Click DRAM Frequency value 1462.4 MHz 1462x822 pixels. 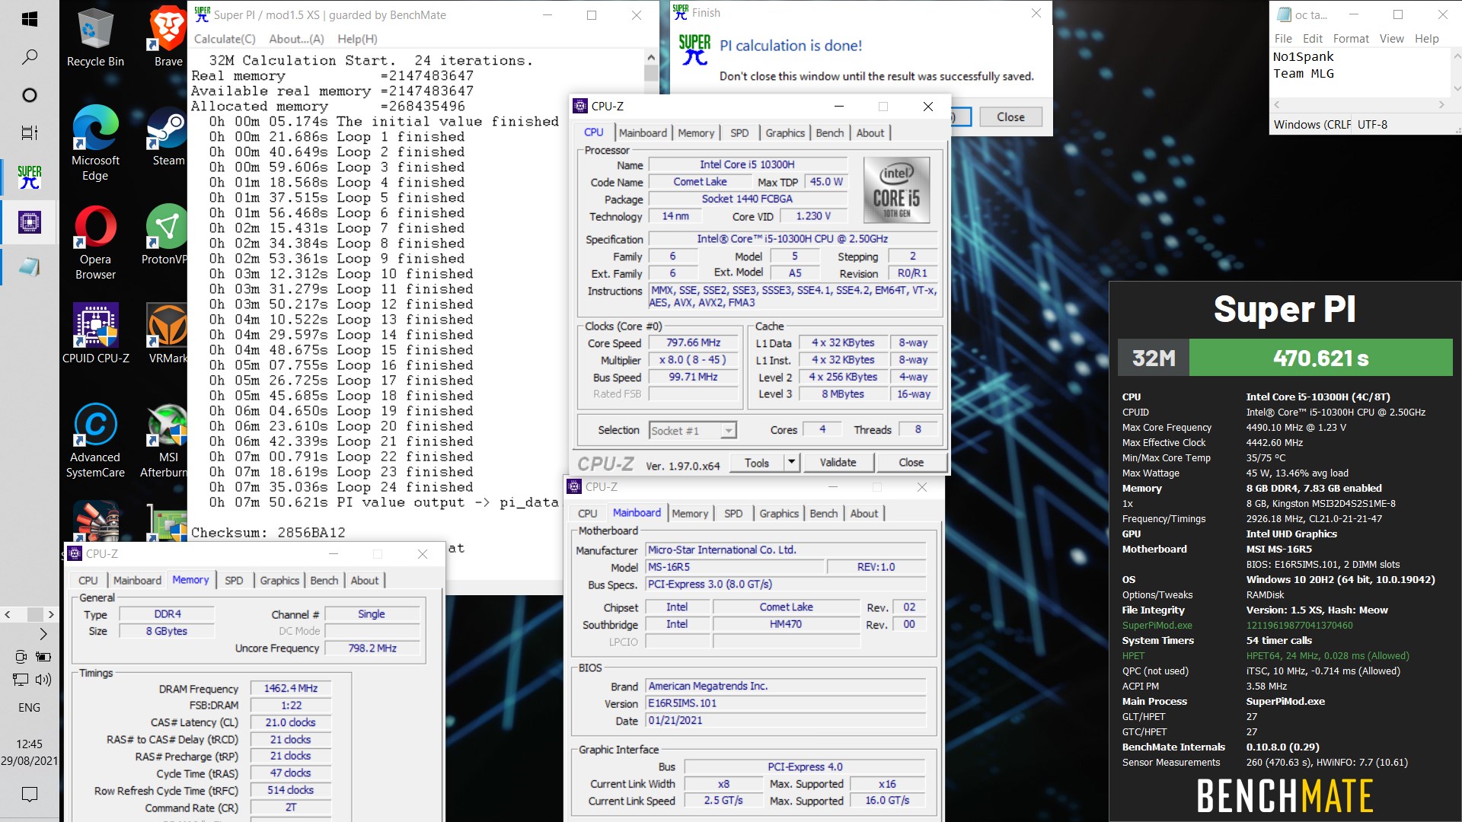click(290, 688)
